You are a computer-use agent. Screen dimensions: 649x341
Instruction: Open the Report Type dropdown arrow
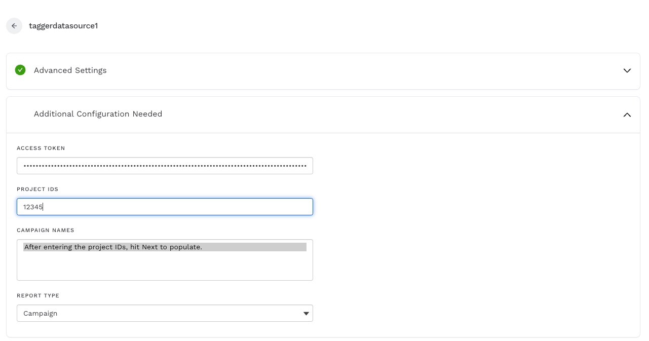tap(306, 314)
